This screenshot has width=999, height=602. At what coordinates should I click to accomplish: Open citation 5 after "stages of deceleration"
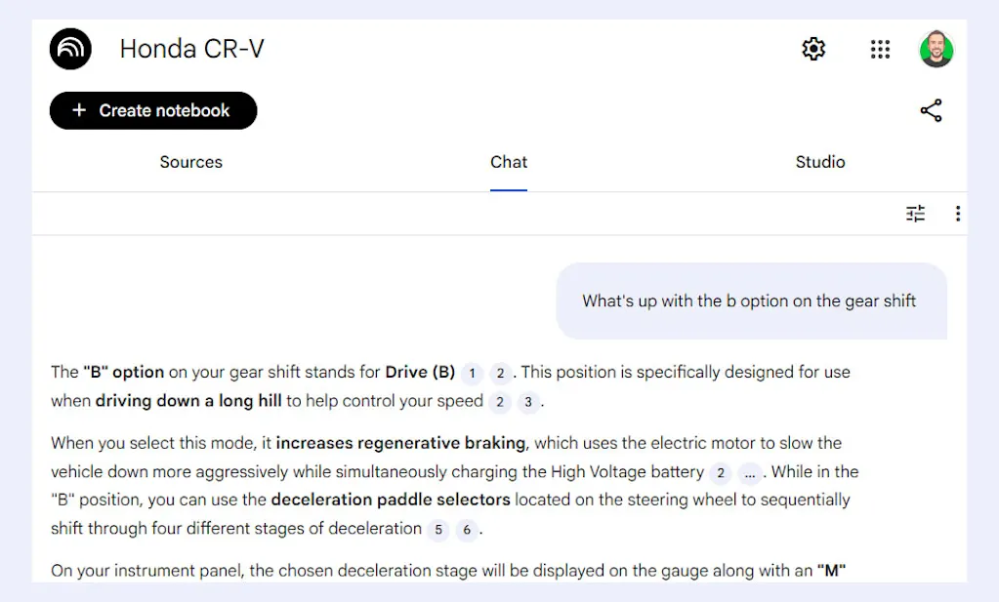click(438, 530)
